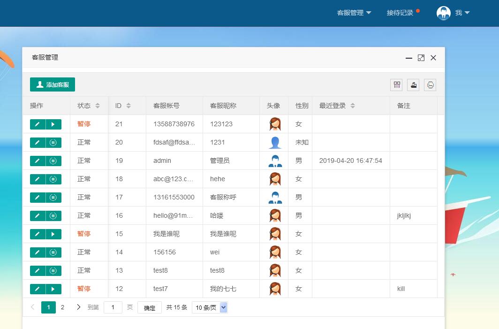Click edit pencil for ID 21 row
Viewport: 499px width, 329px height.
tap(38, 124)
